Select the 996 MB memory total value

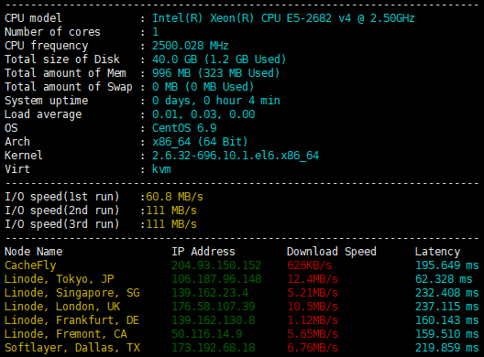[171, 73]
